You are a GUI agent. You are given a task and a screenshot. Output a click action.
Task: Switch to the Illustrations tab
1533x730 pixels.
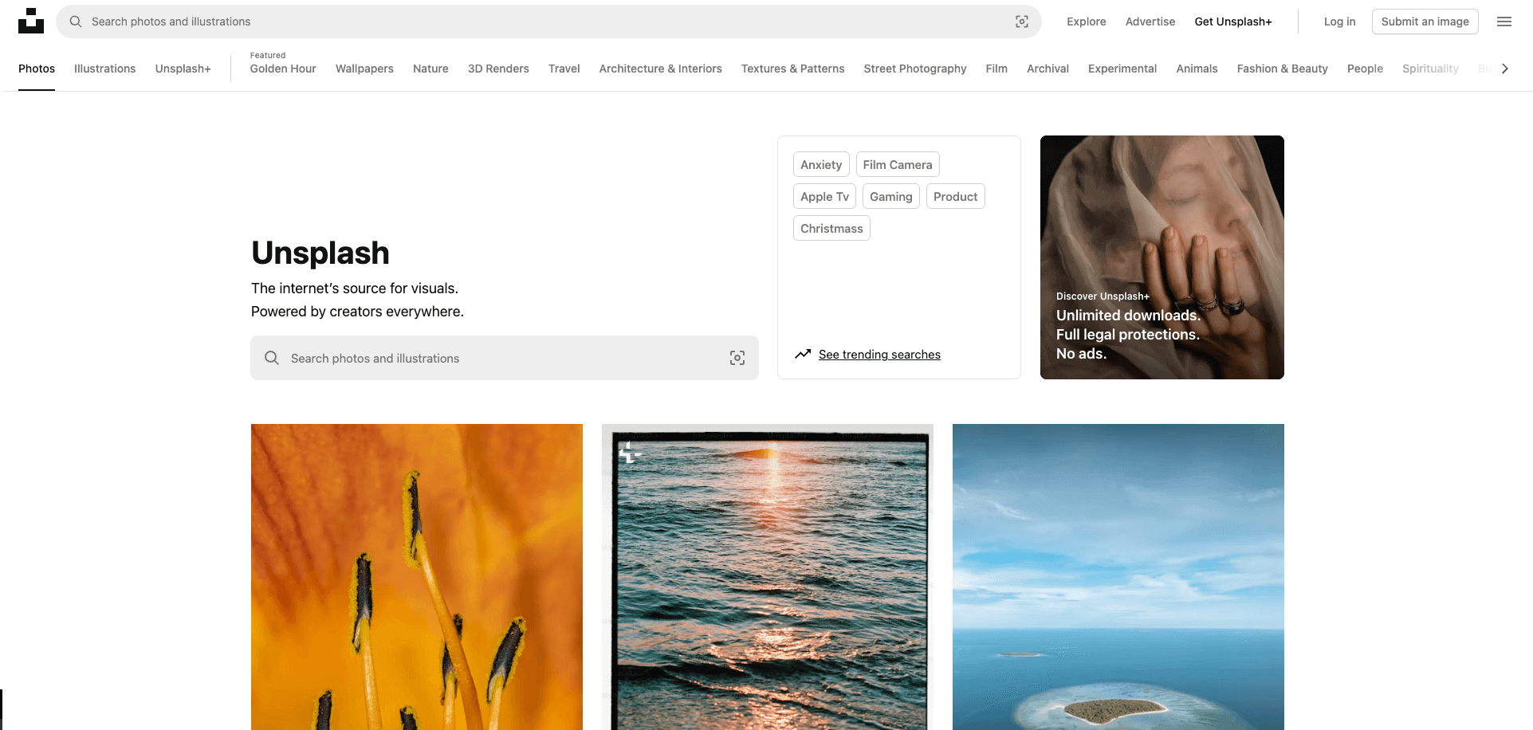tap(104, 69)
